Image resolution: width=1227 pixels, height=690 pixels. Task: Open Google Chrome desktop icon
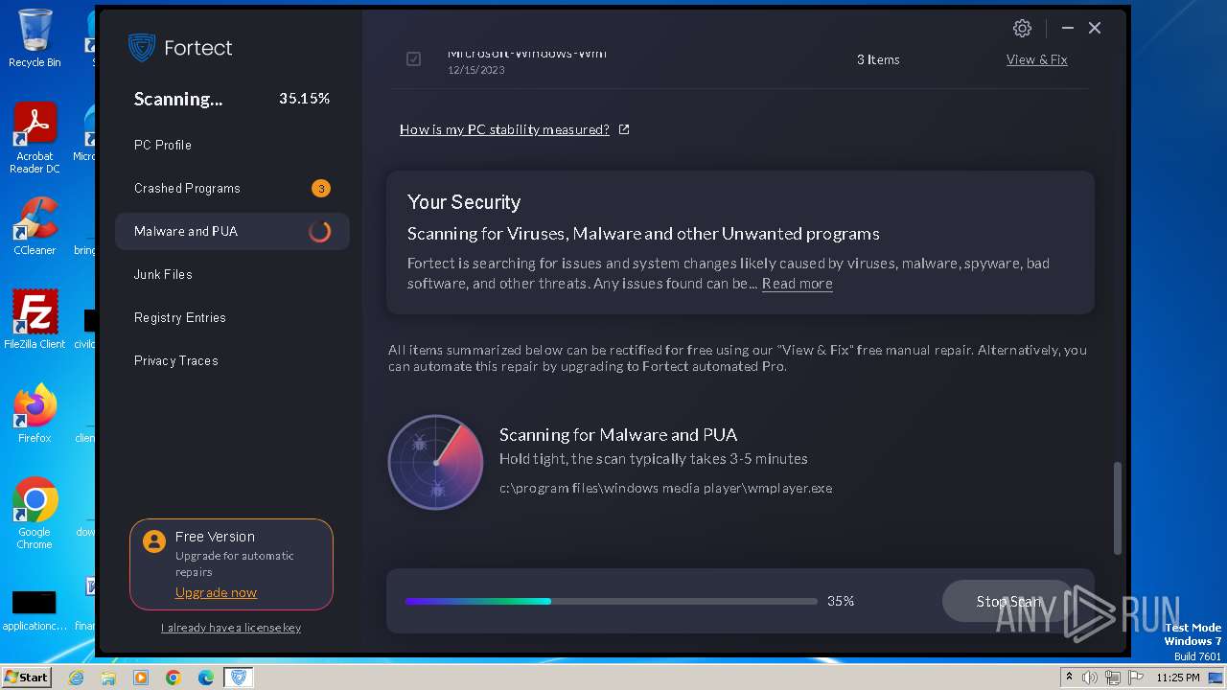(x=35, y=514)
